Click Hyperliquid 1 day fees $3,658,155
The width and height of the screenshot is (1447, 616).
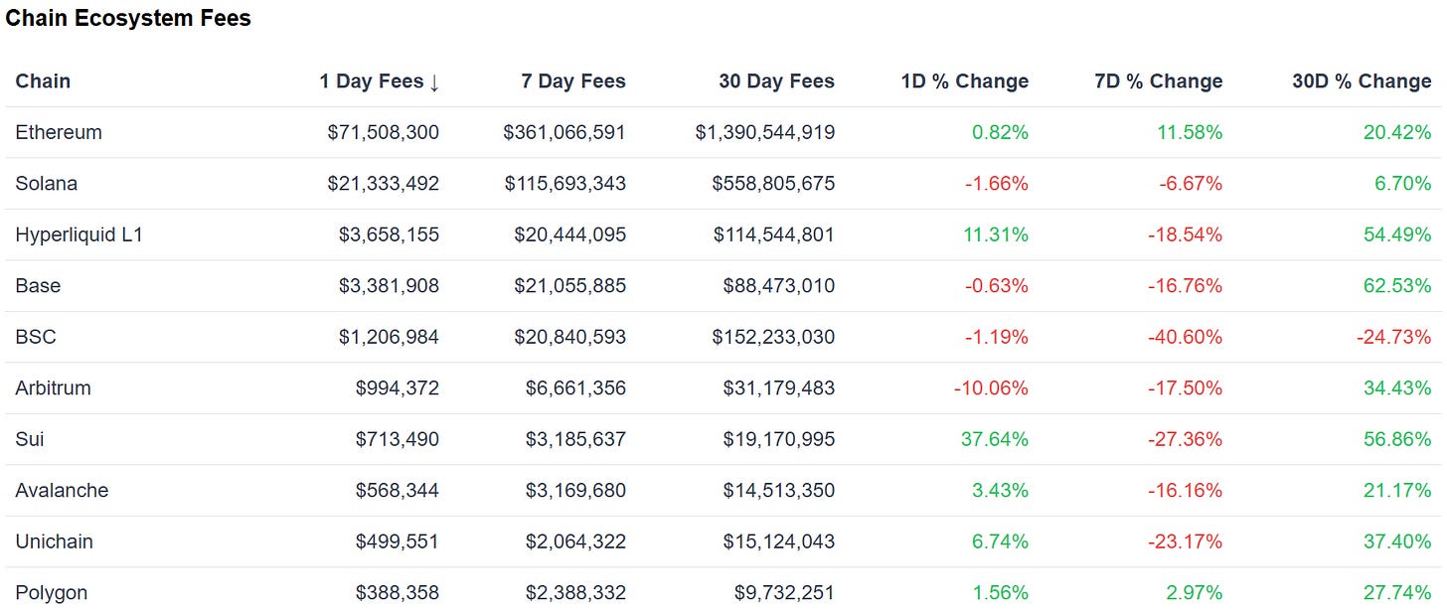[389, 235]
